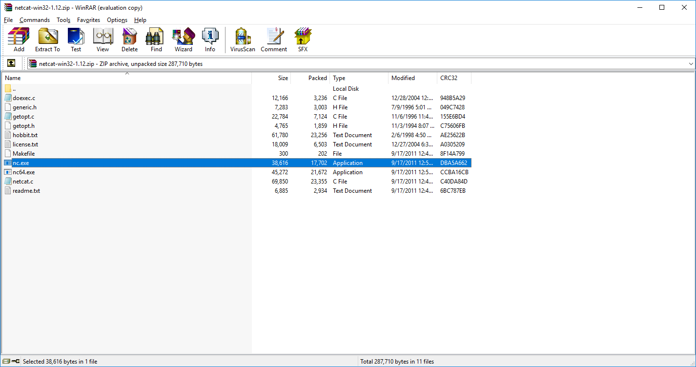Open the File menu

[8, 20]
